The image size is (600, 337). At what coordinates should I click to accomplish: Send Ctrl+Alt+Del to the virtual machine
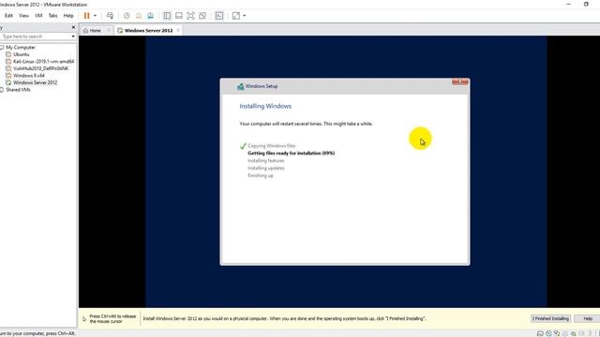tap(110, 16)
